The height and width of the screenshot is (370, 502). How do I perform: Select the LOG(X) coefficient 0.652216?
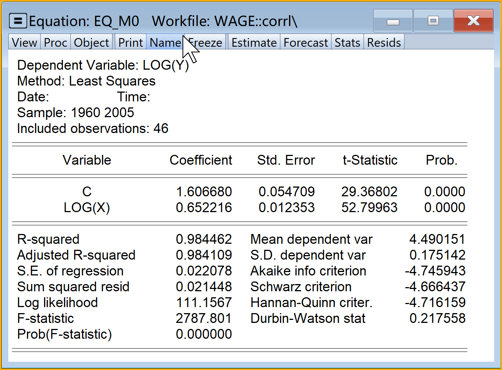pos(204,208)
